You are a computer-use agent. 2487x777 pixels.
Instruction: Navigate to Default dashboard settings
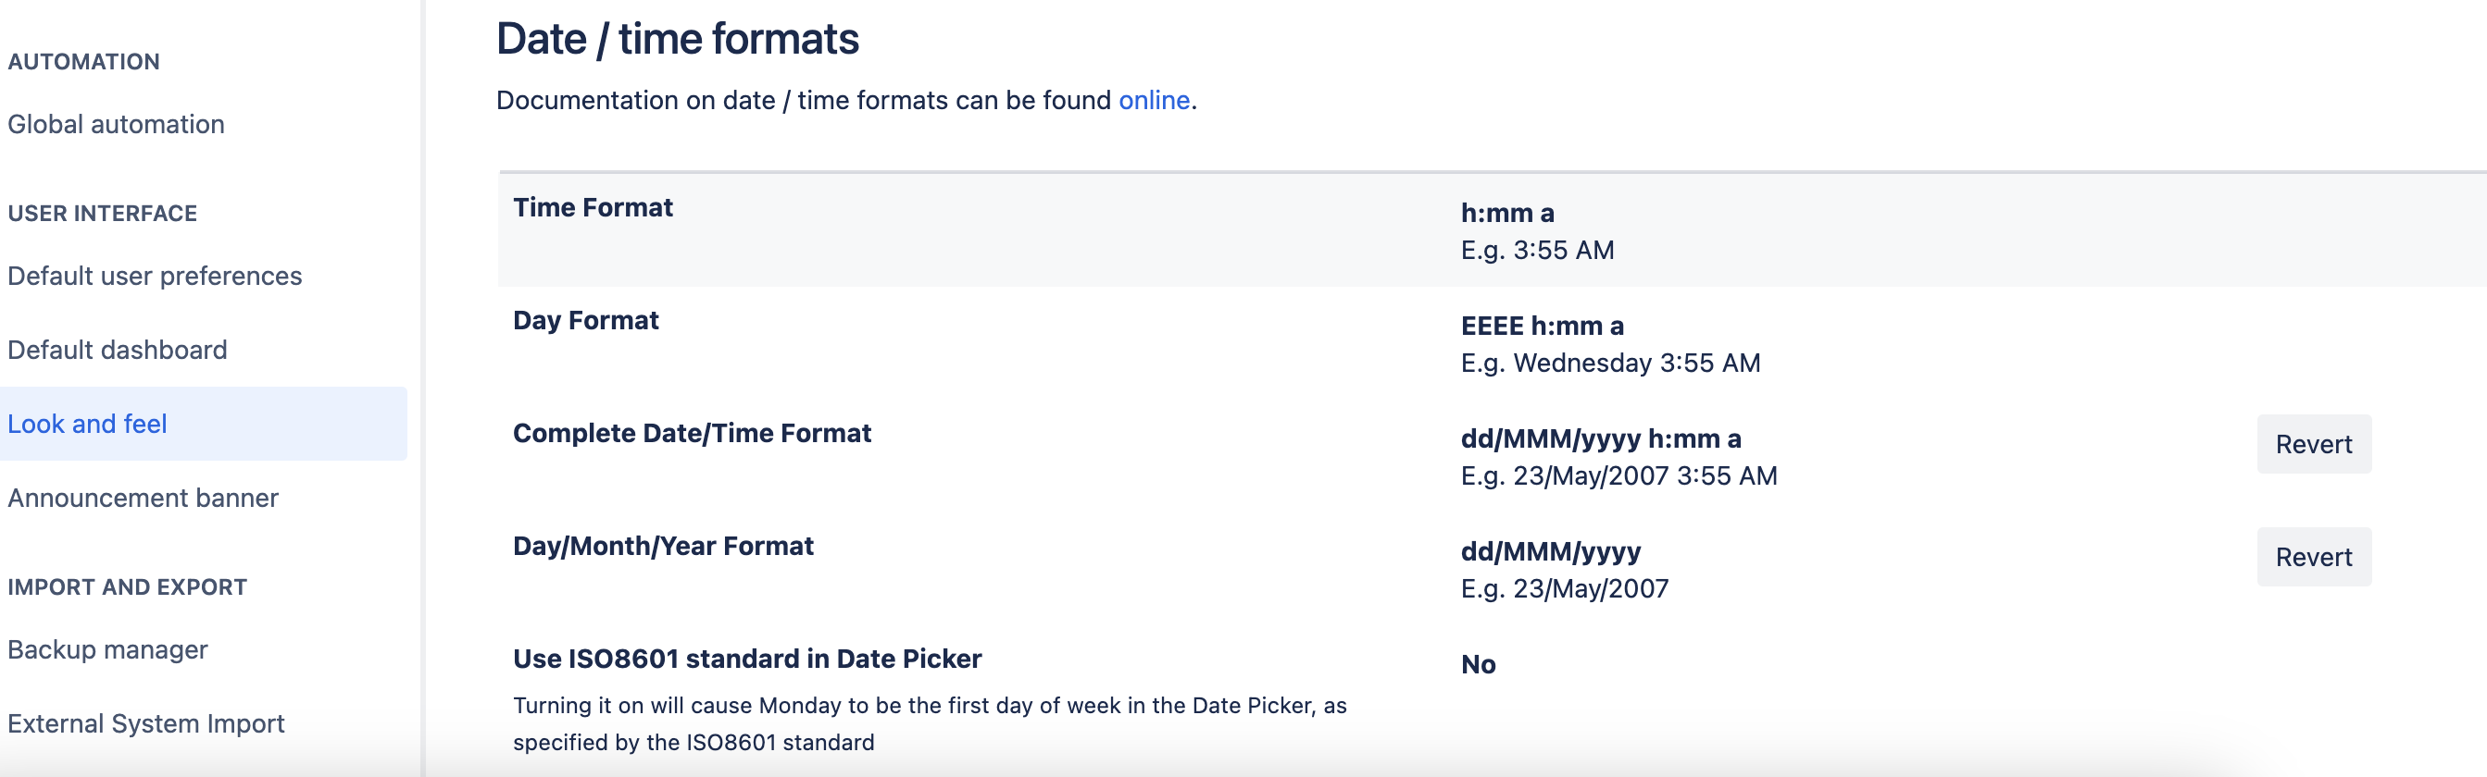118,349
